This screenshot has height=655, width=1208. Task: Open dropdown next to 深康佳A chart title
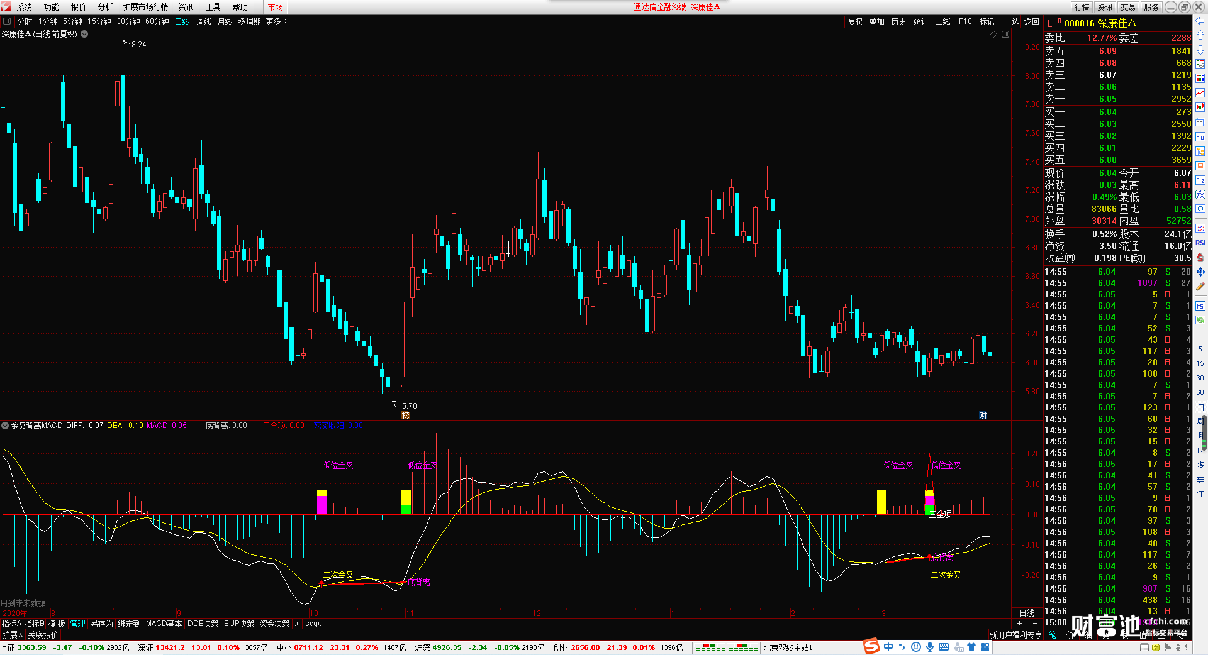(x=84, y=34)
